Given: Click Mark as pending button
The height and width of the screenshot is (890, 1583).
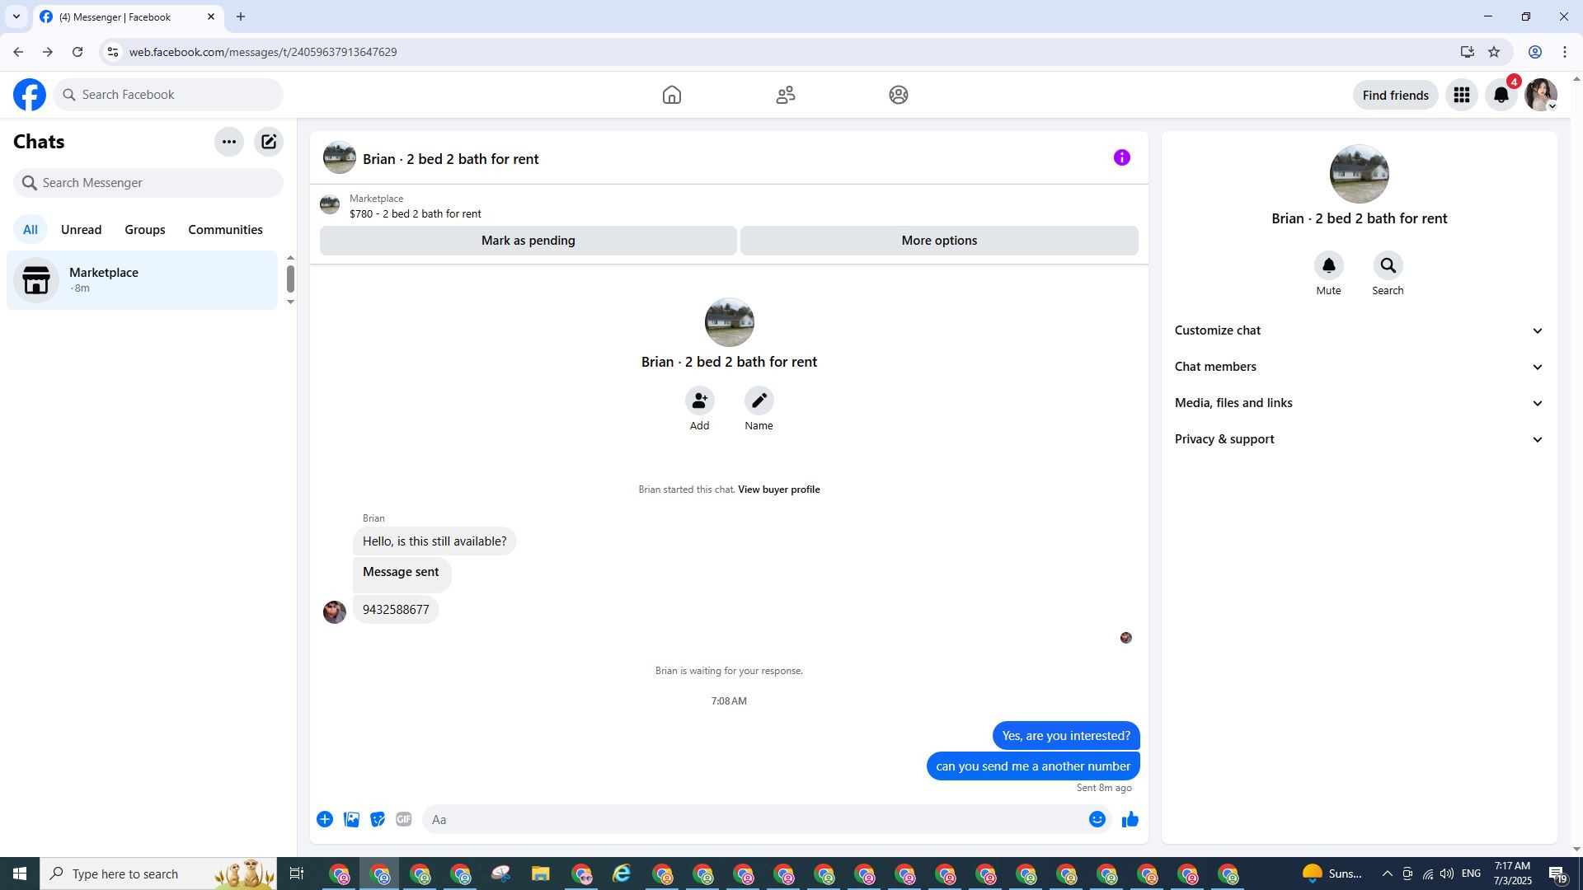Looking at the screenshot, I should (x=528, y=241).
